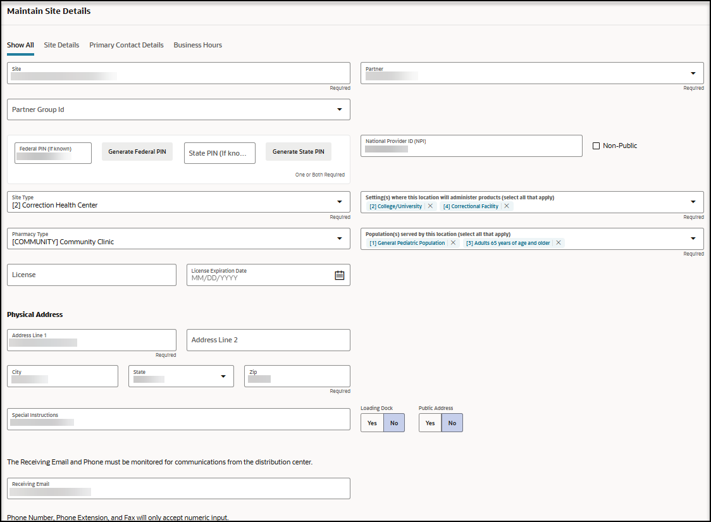
Task: Expand the Populations served dropdown arrow
Action: click(693, 239)
